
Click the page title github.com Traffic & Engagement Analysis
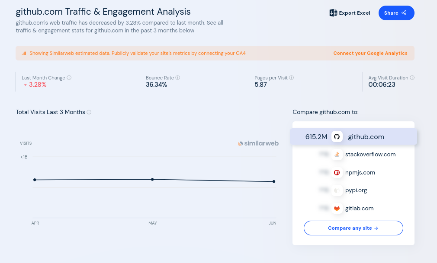[103, 12]
